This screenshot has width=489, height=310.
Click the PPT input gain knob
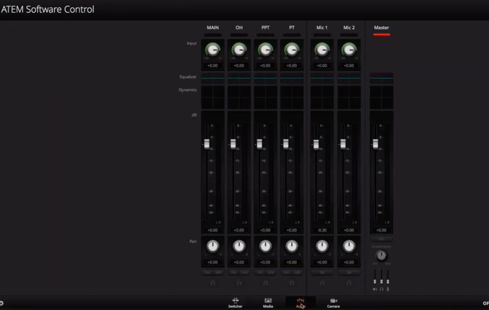pos(265,50)
